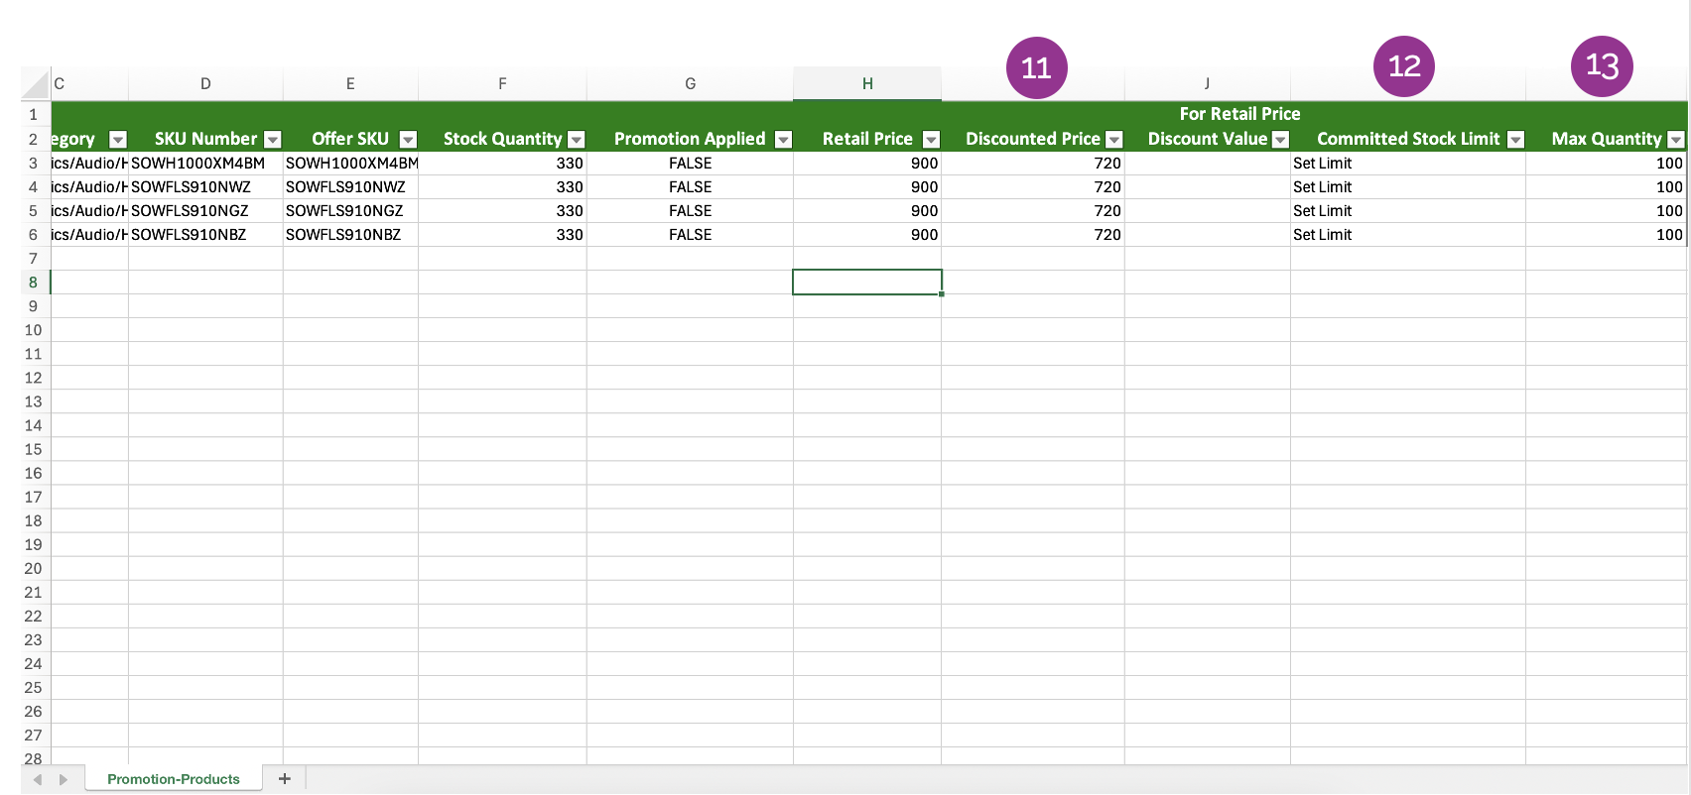Image resolution: width=1691 pixels, height=795 pixels.
Task: Expand the Stock Quantity filter arrow
Action: (577, 140)
